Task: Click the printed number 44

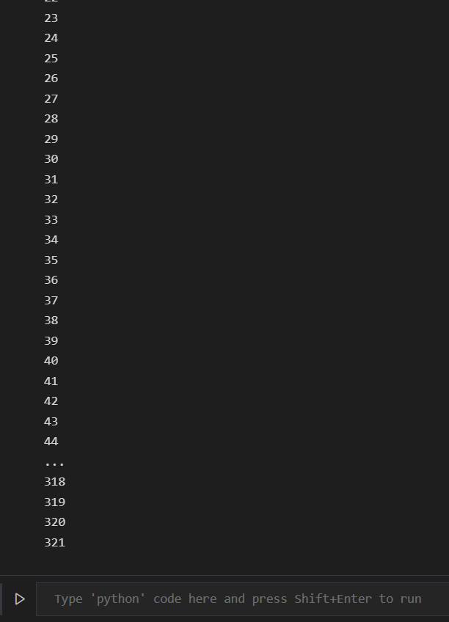Action: tap(51, 441)
